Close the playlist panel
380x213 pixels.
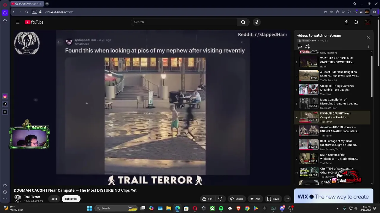368,38
